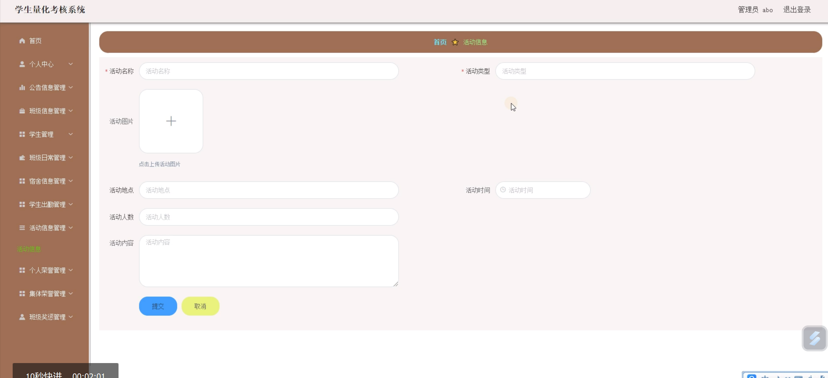Click the briefcase icon for 班级信息管理
Image resolution: width=828 pixels, height=378 pixels.
pos(22,111)
